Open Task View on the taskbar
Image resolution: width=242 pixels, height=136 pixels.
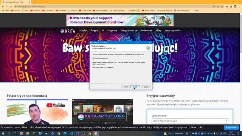(9, 133)
